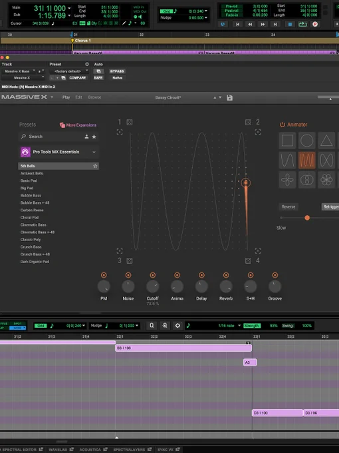Click the Strength quantize button
Viewport: 339px width, 453px height.
(x=252, y=326)
